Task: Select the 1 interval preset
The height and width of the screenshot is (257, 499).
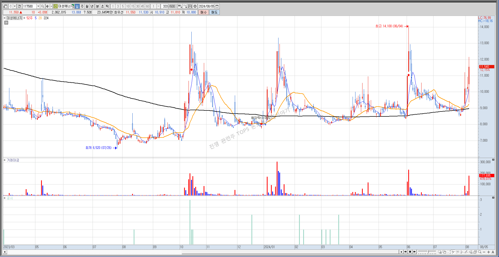Action: [x=113, y=6]
